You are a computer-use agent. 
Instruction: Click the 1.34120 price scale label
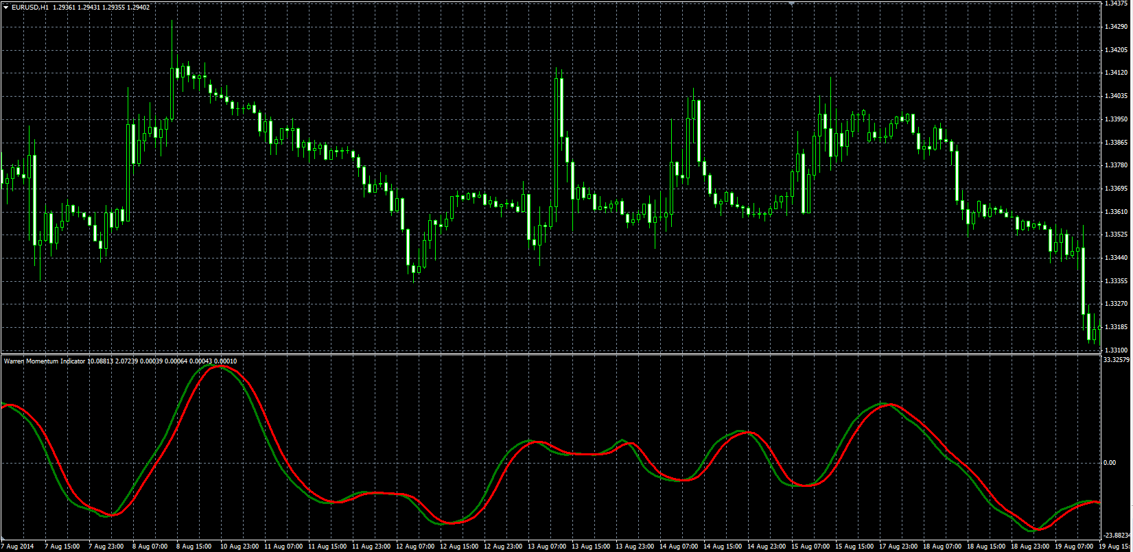point(1116,73)
